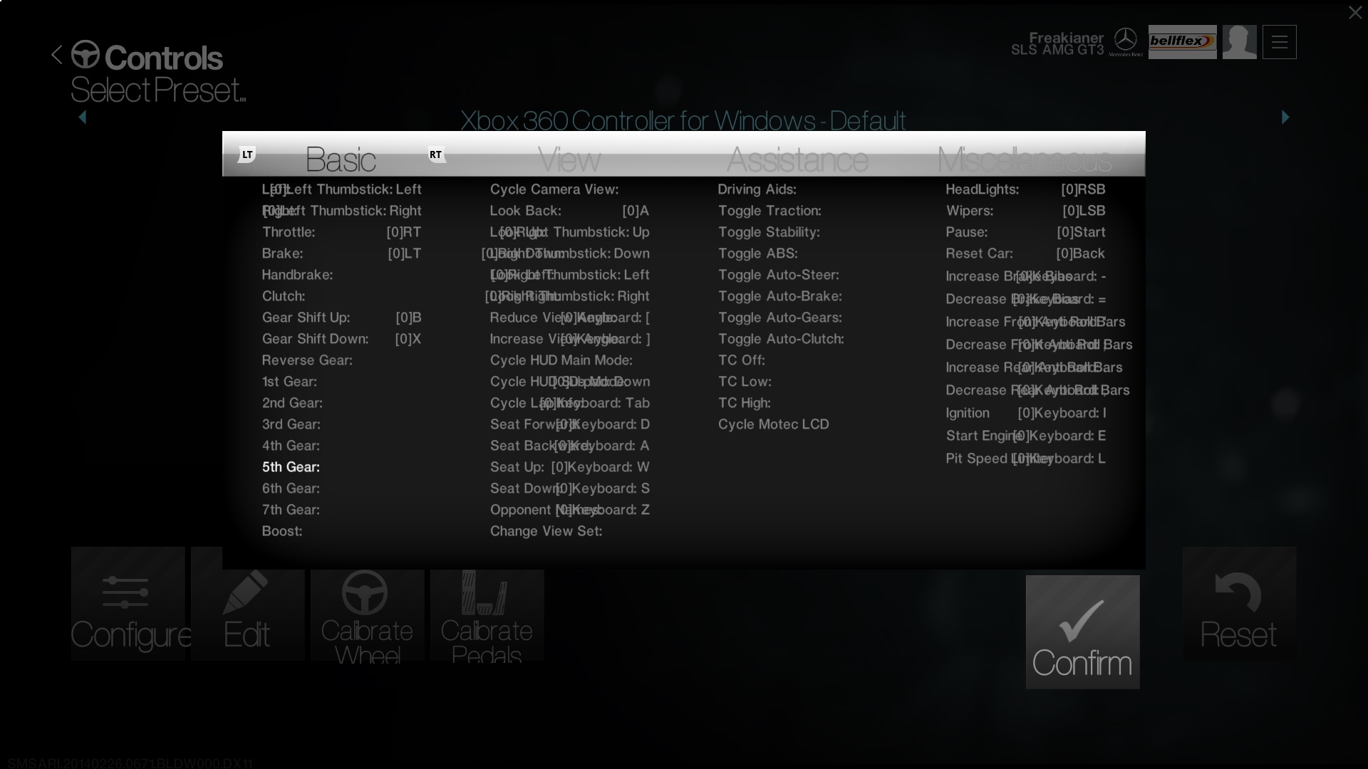This screenshot has height=769, width=1368.
Task: Reset the control settings
Action: point(1239,604)
